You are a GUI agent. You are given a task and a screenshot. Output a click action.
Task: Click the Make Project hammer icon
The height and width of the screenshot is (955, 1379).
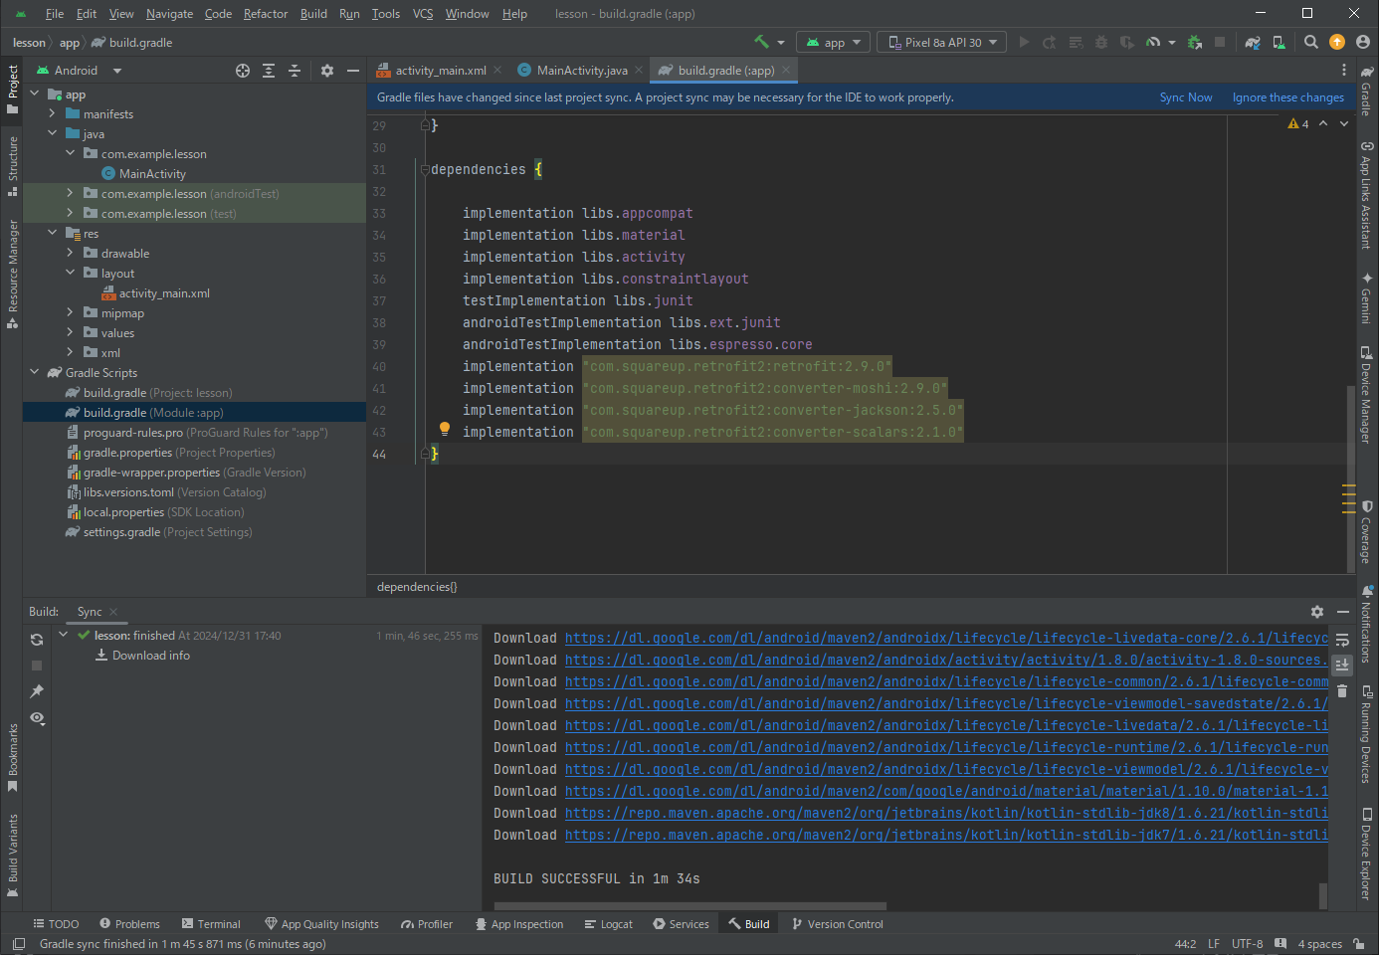(x=761, y=42)
